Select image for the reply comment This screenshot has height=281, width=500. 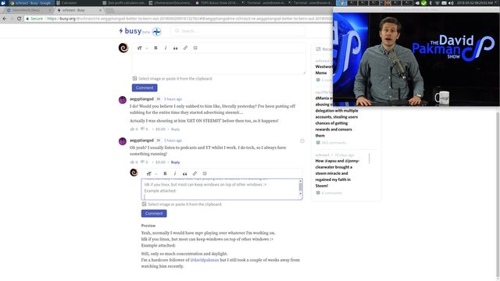click(182, 205)
